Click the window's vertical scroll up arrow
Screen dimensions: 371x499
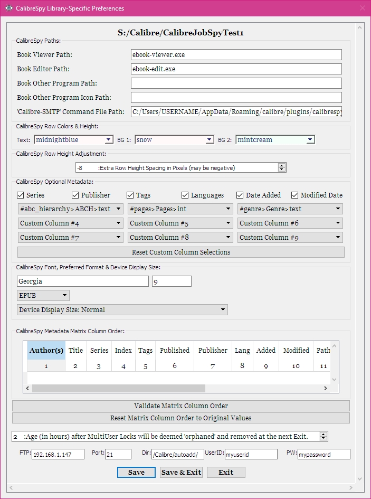pyautogui.click(x=360, y=27)
